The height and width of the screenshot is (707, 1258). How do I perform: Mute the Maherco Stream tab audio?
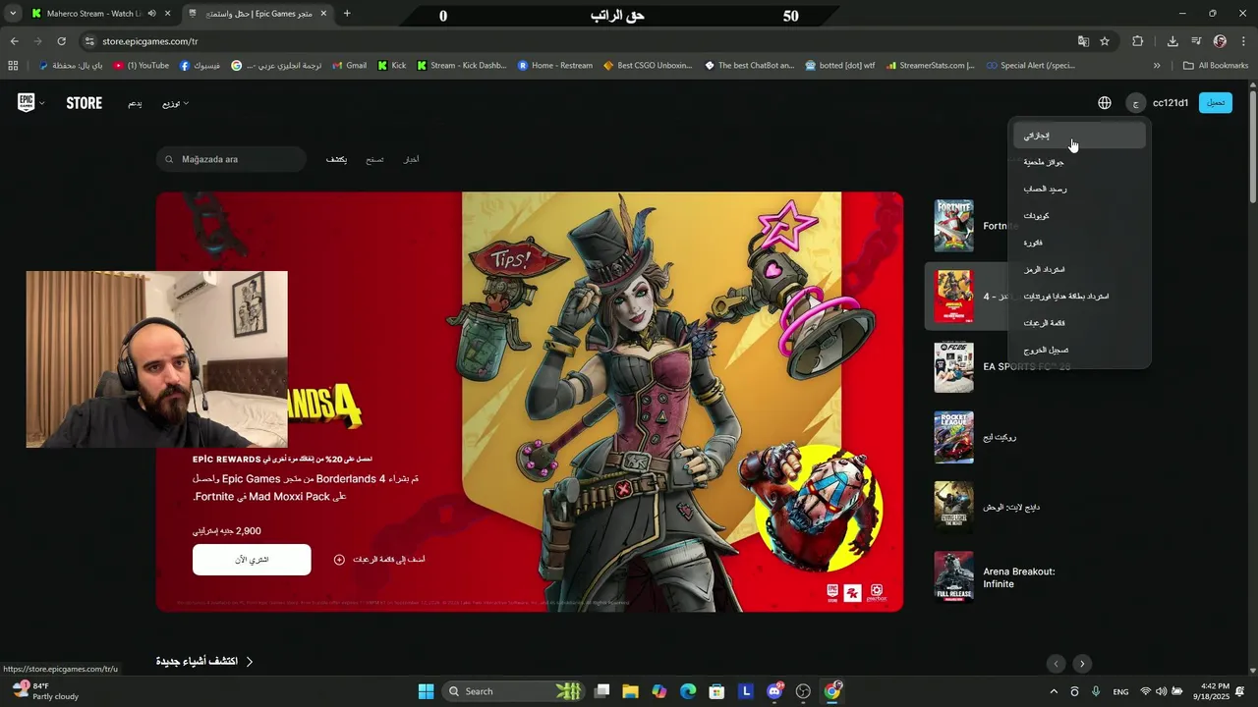pos(151,14)
